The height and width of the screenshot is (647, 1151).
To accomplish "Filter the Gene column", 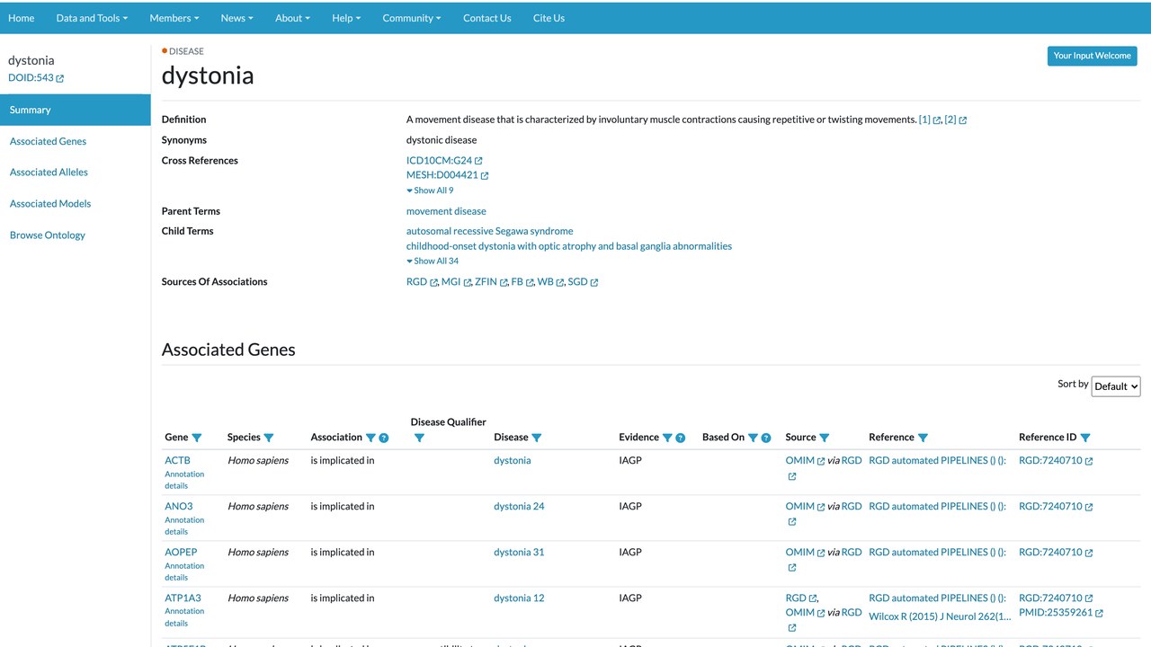I will click(x=197, y=438).
